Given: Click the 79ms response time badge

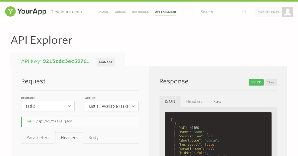Looking at the screenshot, I should (271, 82).
